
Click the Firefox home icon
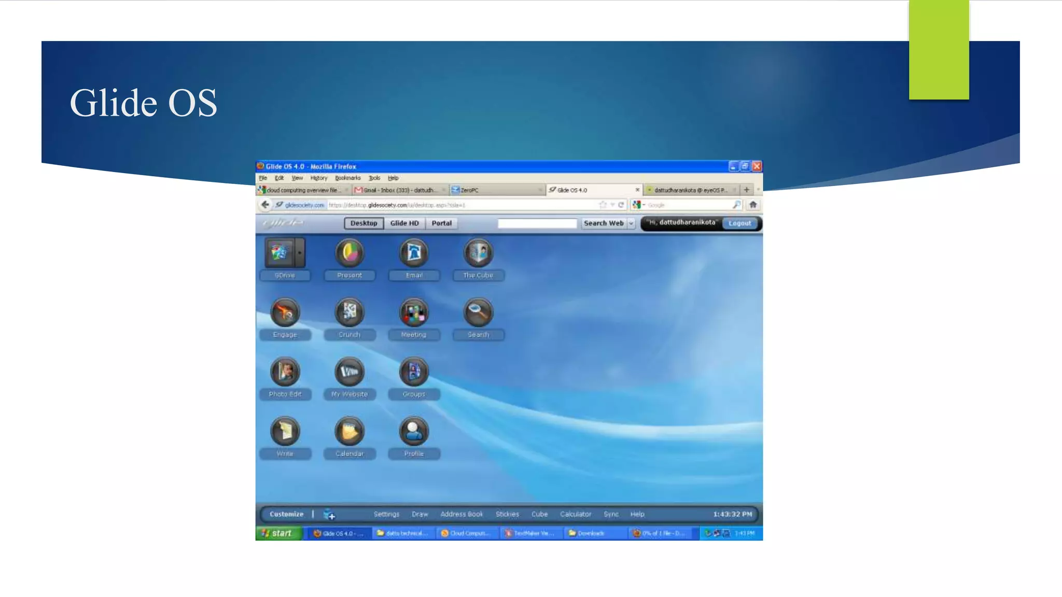(x=753, y=205)
